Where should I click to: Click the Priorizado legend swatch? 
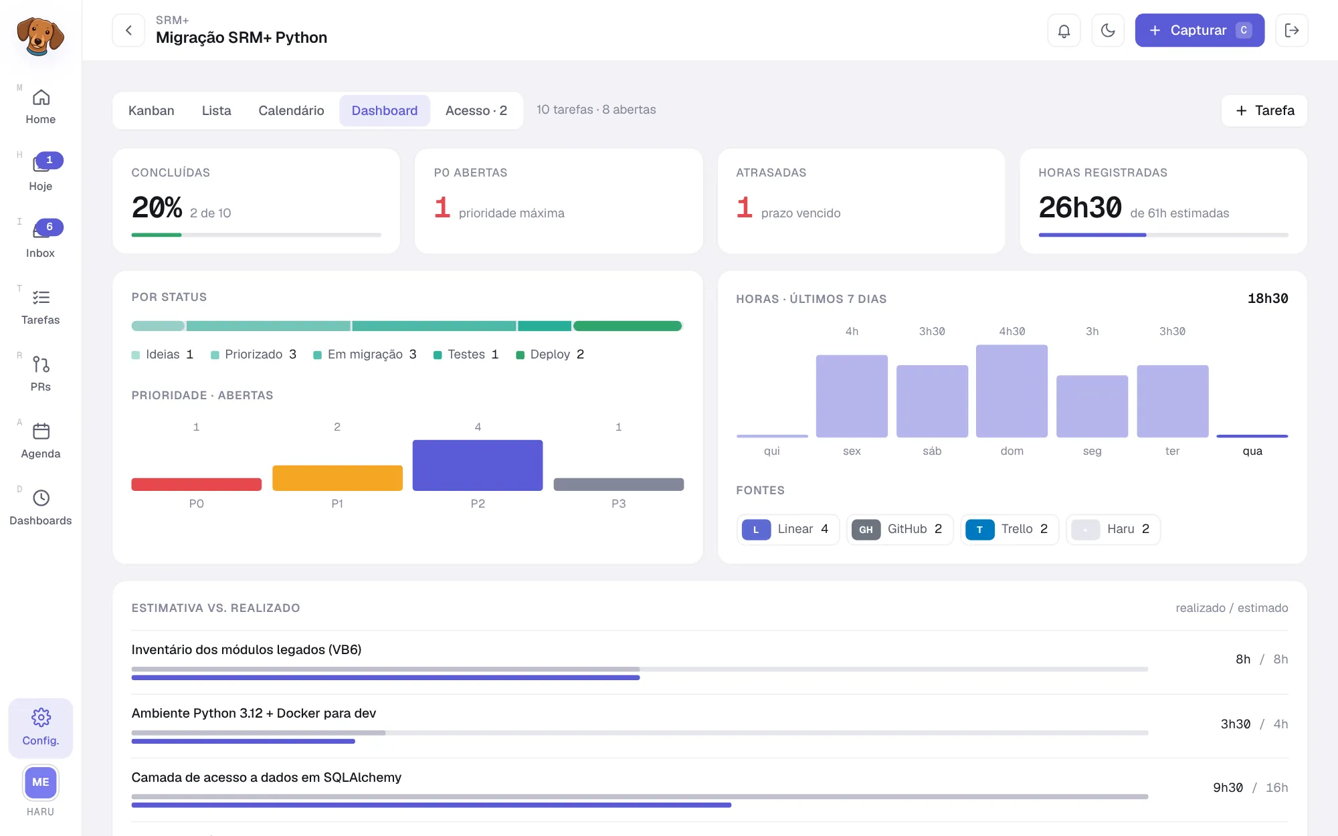[215, 355]
